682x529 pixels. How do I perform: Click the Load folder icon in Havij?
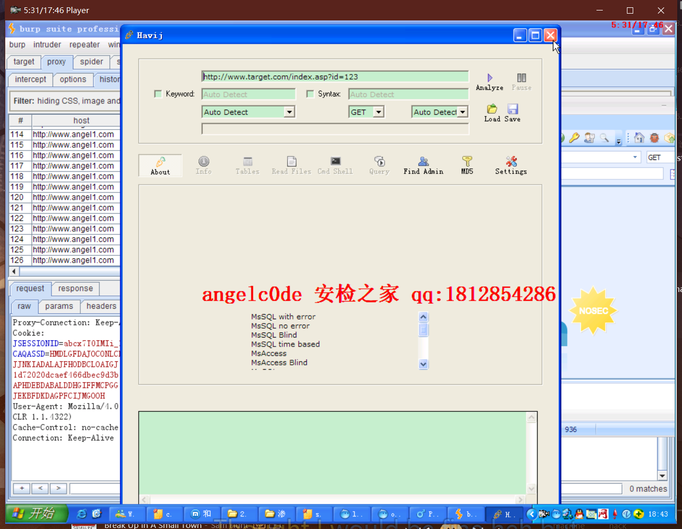(492, 109)
